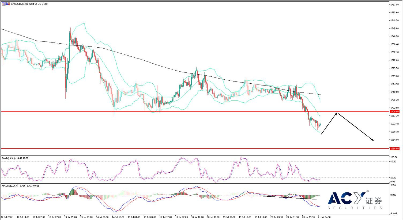Click the 1693.40 price on the scale
This screenshot has width=403, height=221.
point(395,124)
